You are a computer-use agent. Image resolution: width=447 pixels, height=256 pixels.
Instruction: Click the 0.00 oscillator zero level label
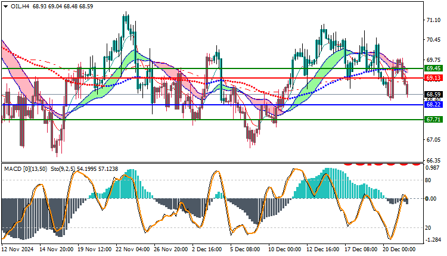pyautogui.click(x=431, y=198)
